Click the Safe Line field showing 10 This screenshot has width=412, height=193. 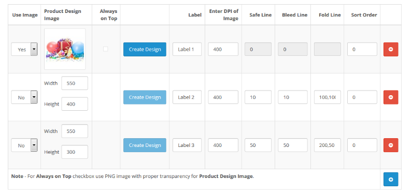pyautogui.click(x=258, y=97)
